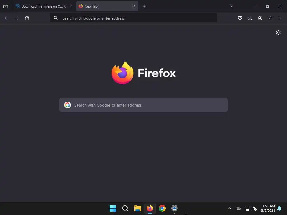Close the Download file Inj.exe tab
Screen dimensions: 287x215
pos(71,6)
